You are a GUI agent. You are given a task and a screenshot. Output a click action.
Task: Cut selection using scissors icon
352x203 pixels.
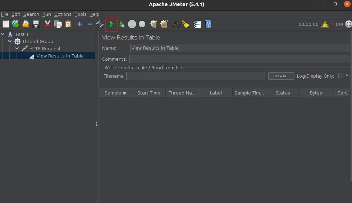pyautogui.click(x=47, y=24)
